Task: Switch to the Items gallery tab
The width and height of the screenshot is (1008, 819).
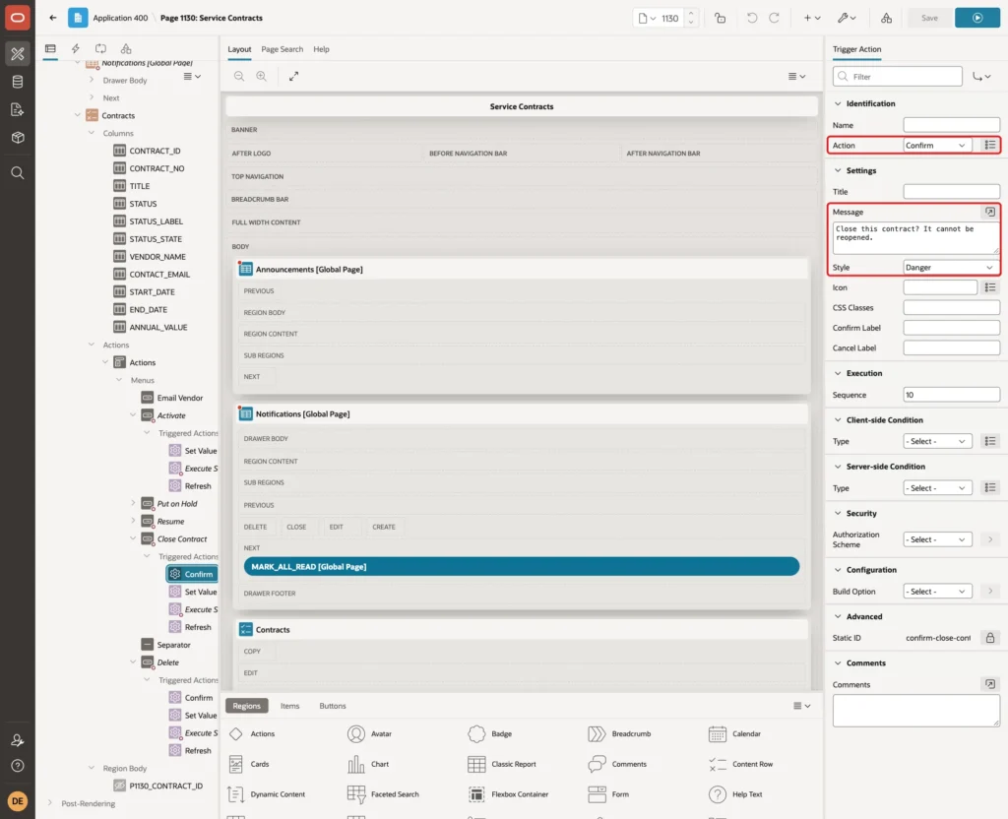Action: coord(290,706)
